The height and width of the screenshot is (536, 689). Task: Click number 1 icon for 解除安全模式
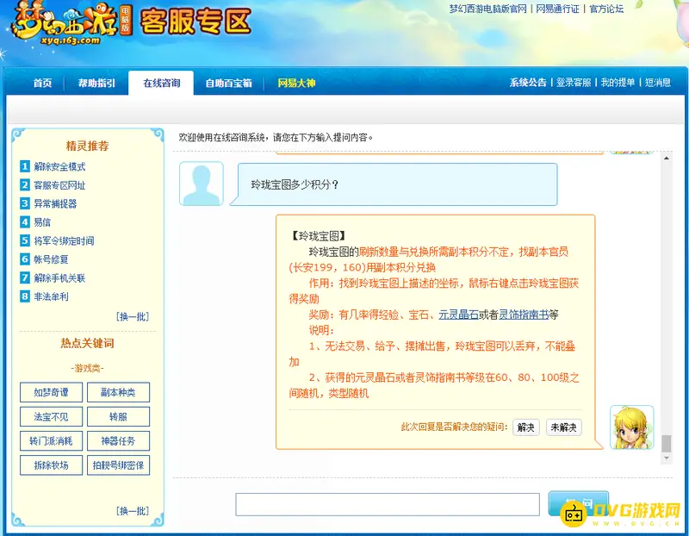[25, 166]
